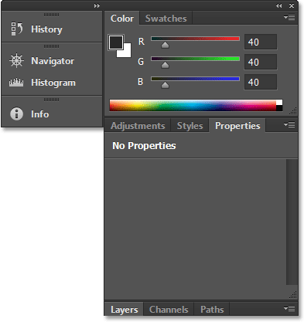Image resolution: width=304 pixels, height=322 pixels.
Task: Expand the icon panel dock arrows
Action: pos(97,5)
